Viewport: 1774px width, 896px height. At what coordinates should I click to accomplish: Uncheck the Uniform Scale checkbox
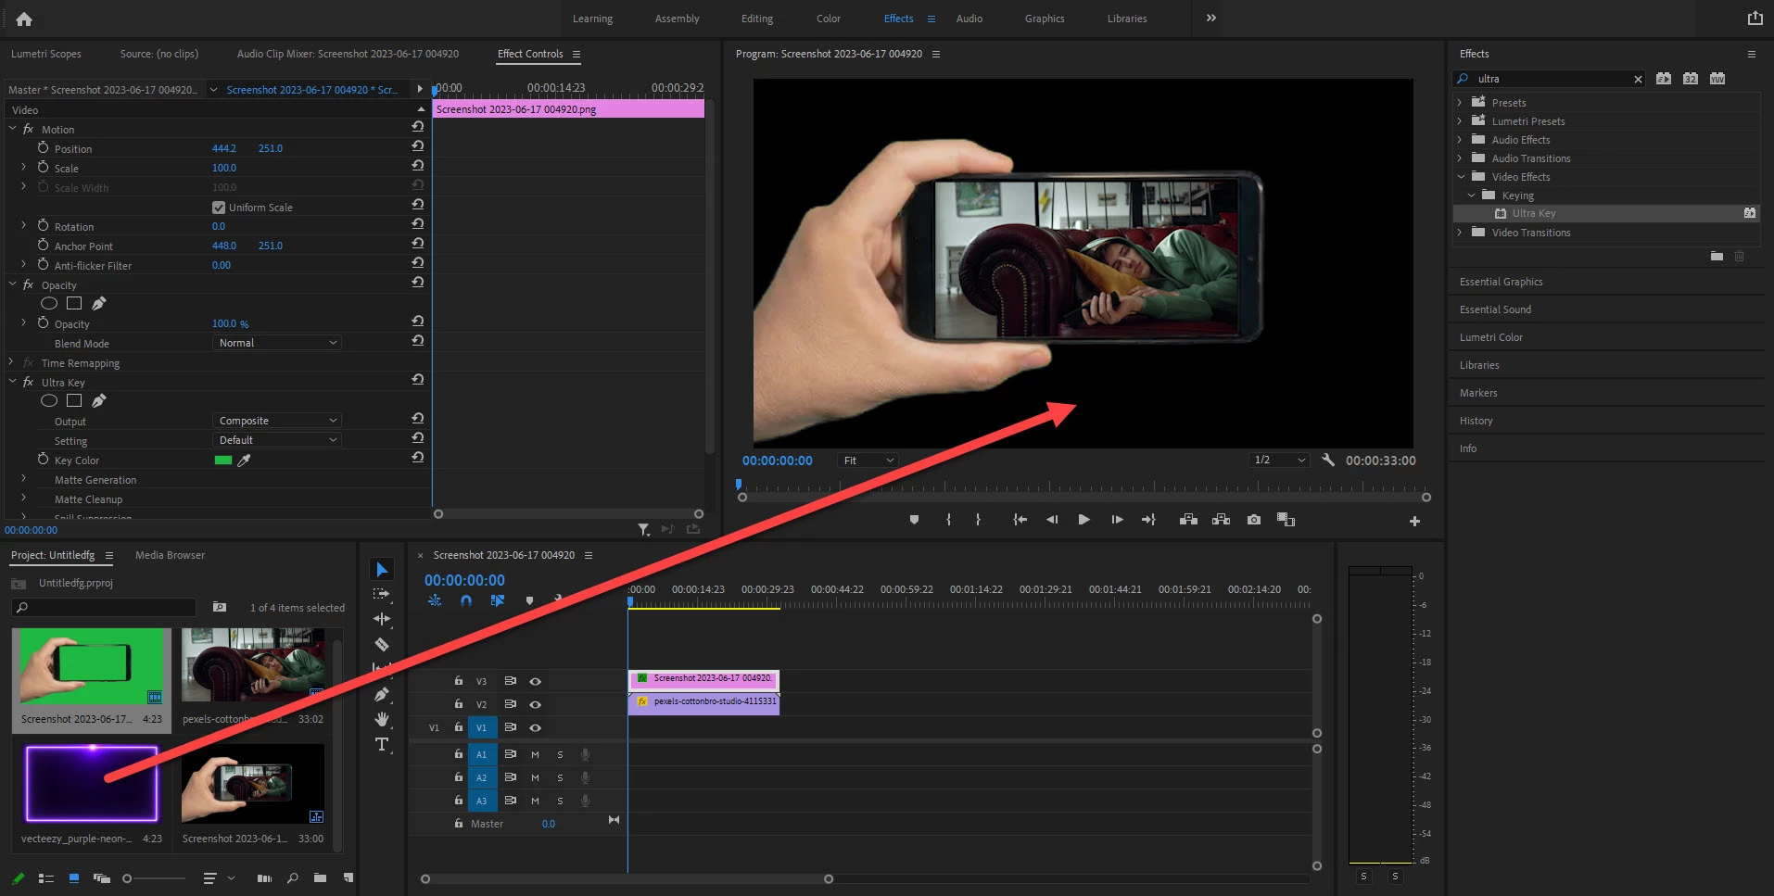point(219,208)
